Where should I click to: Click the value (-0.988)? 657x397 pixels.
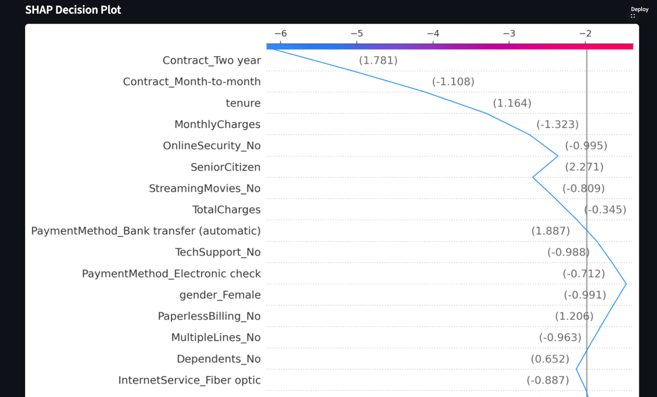click(x=568, y=252)
